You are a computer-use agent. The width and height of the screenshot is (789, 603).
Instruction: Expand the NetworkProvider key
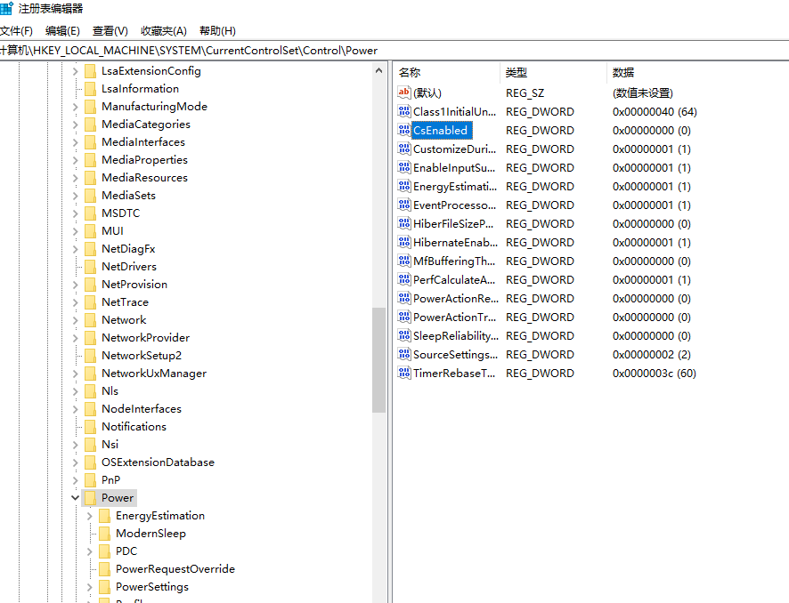(x=76, y=338)
